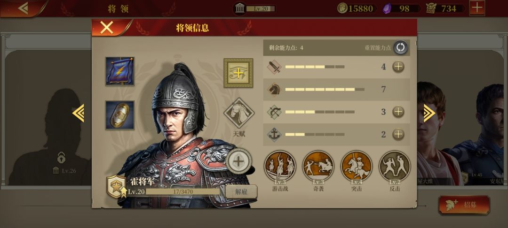508x228 pixels.
Task: Reset ability points with the refresh icon
Action: (401, 47)
